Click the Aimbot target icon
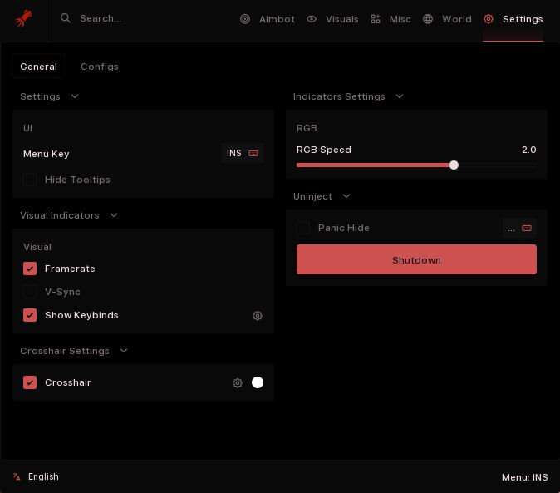The height and width of the screenshot is (493, 560). 245,19
